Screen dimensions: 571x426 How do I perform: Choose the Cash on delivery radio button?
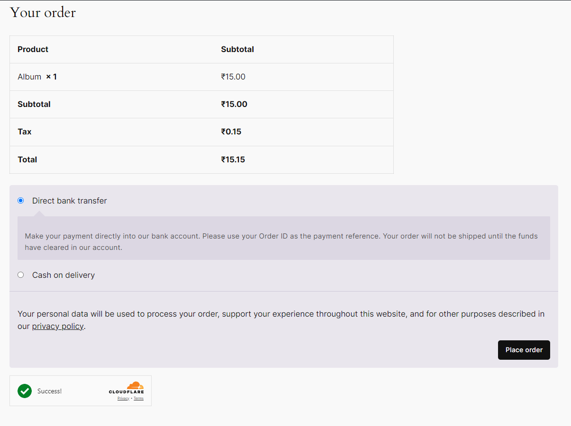point(20,275)
